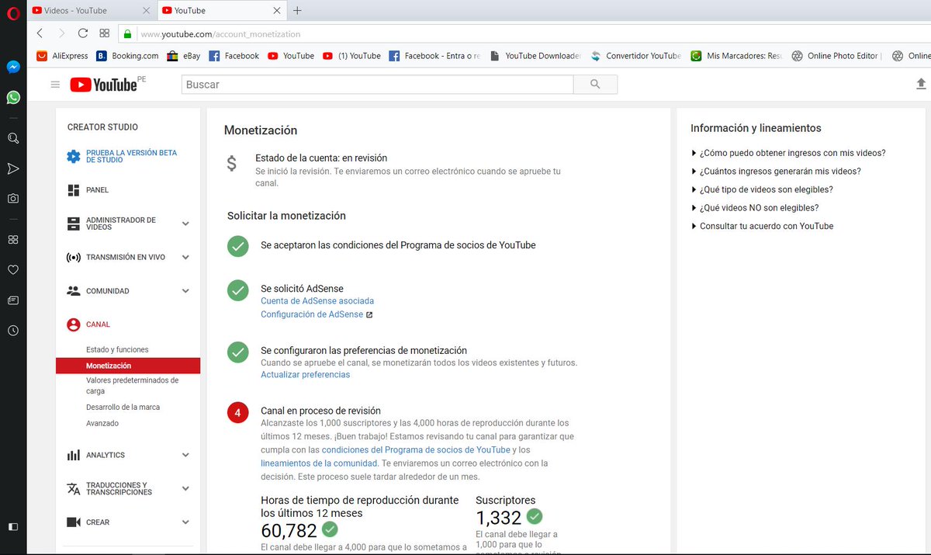Image resolution: width=931 pixels, height=555 pixels.
Task: Go forward with the browser forward arrow
Action: coord(62,33)
